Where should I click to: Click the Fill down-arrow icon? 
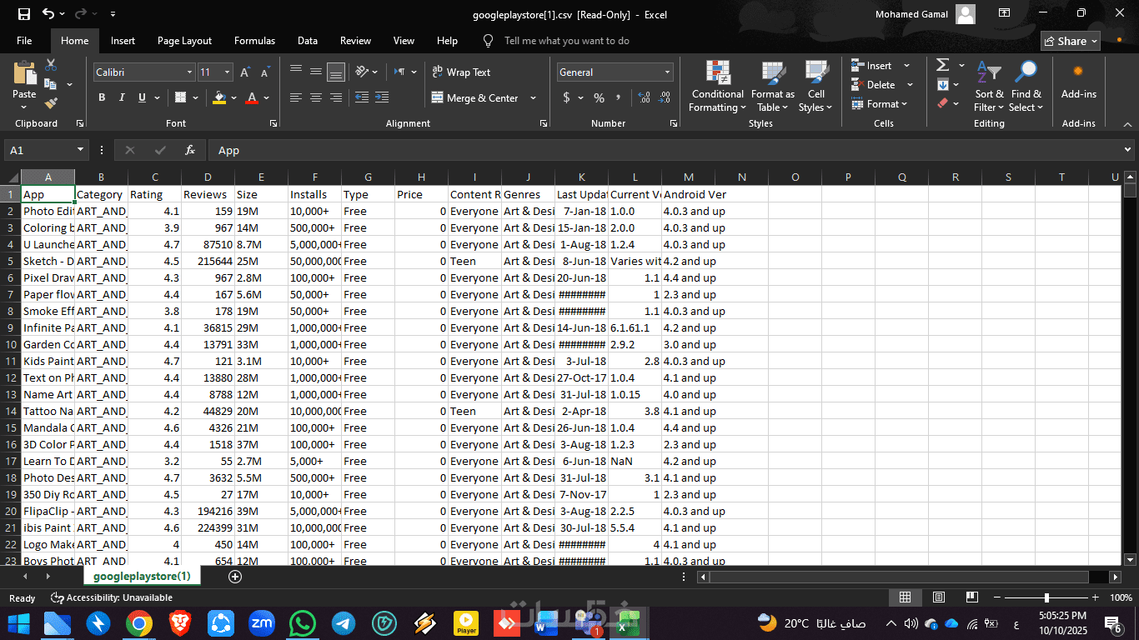pyautogui.click(x=942, y=84)
